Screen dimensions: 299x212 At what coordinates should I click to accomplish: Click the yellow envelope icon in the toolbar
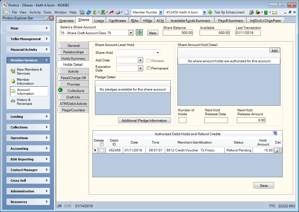tap(275, 13)
